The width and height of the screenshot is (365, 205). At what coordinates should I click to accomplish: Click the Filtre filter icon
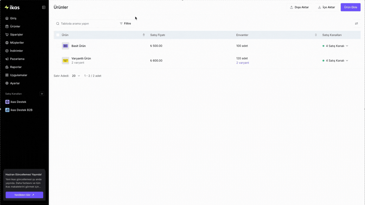coord(121,23)
